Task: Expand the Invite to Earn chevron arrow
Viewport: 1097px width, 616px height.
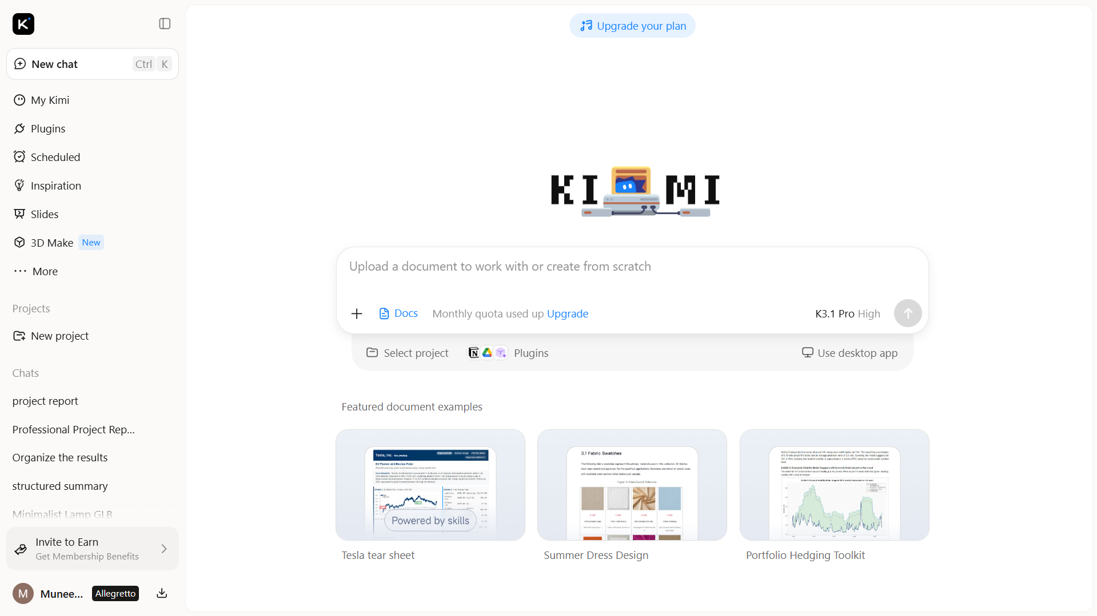Action: (164, 549)
